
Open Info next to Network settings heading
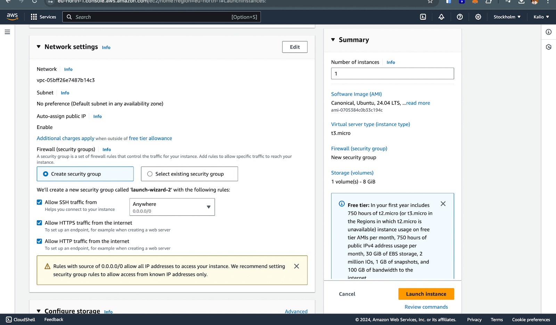[106, 48]
